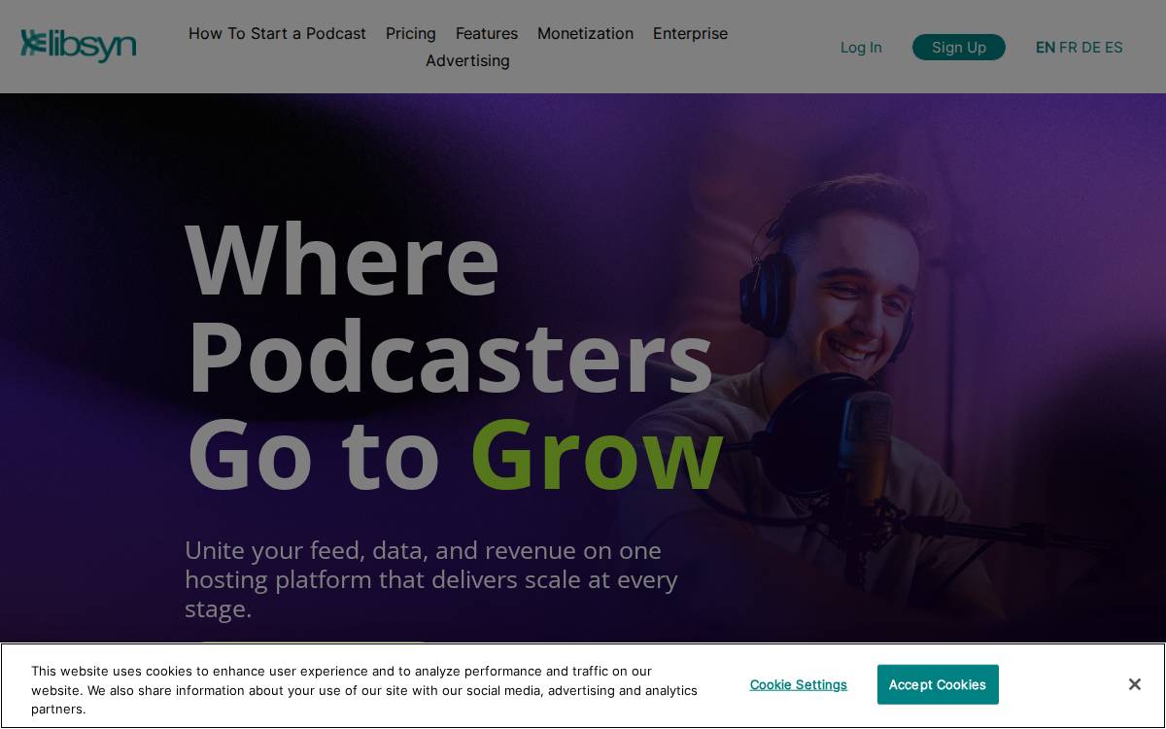This screenshot has width=1166, height=729.
Task: Open How To Start a Podcast menu item
Action: 277,33
